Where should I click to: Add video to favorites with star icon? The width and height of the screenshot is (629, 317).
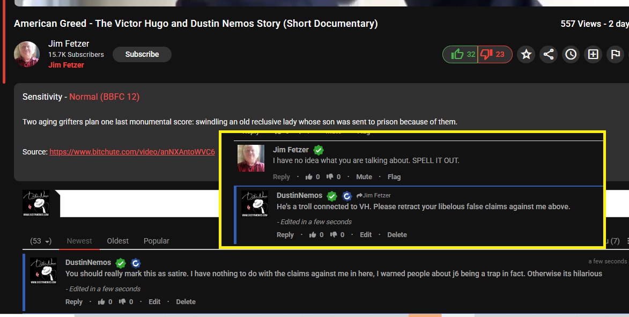click(x=526, y=54)
